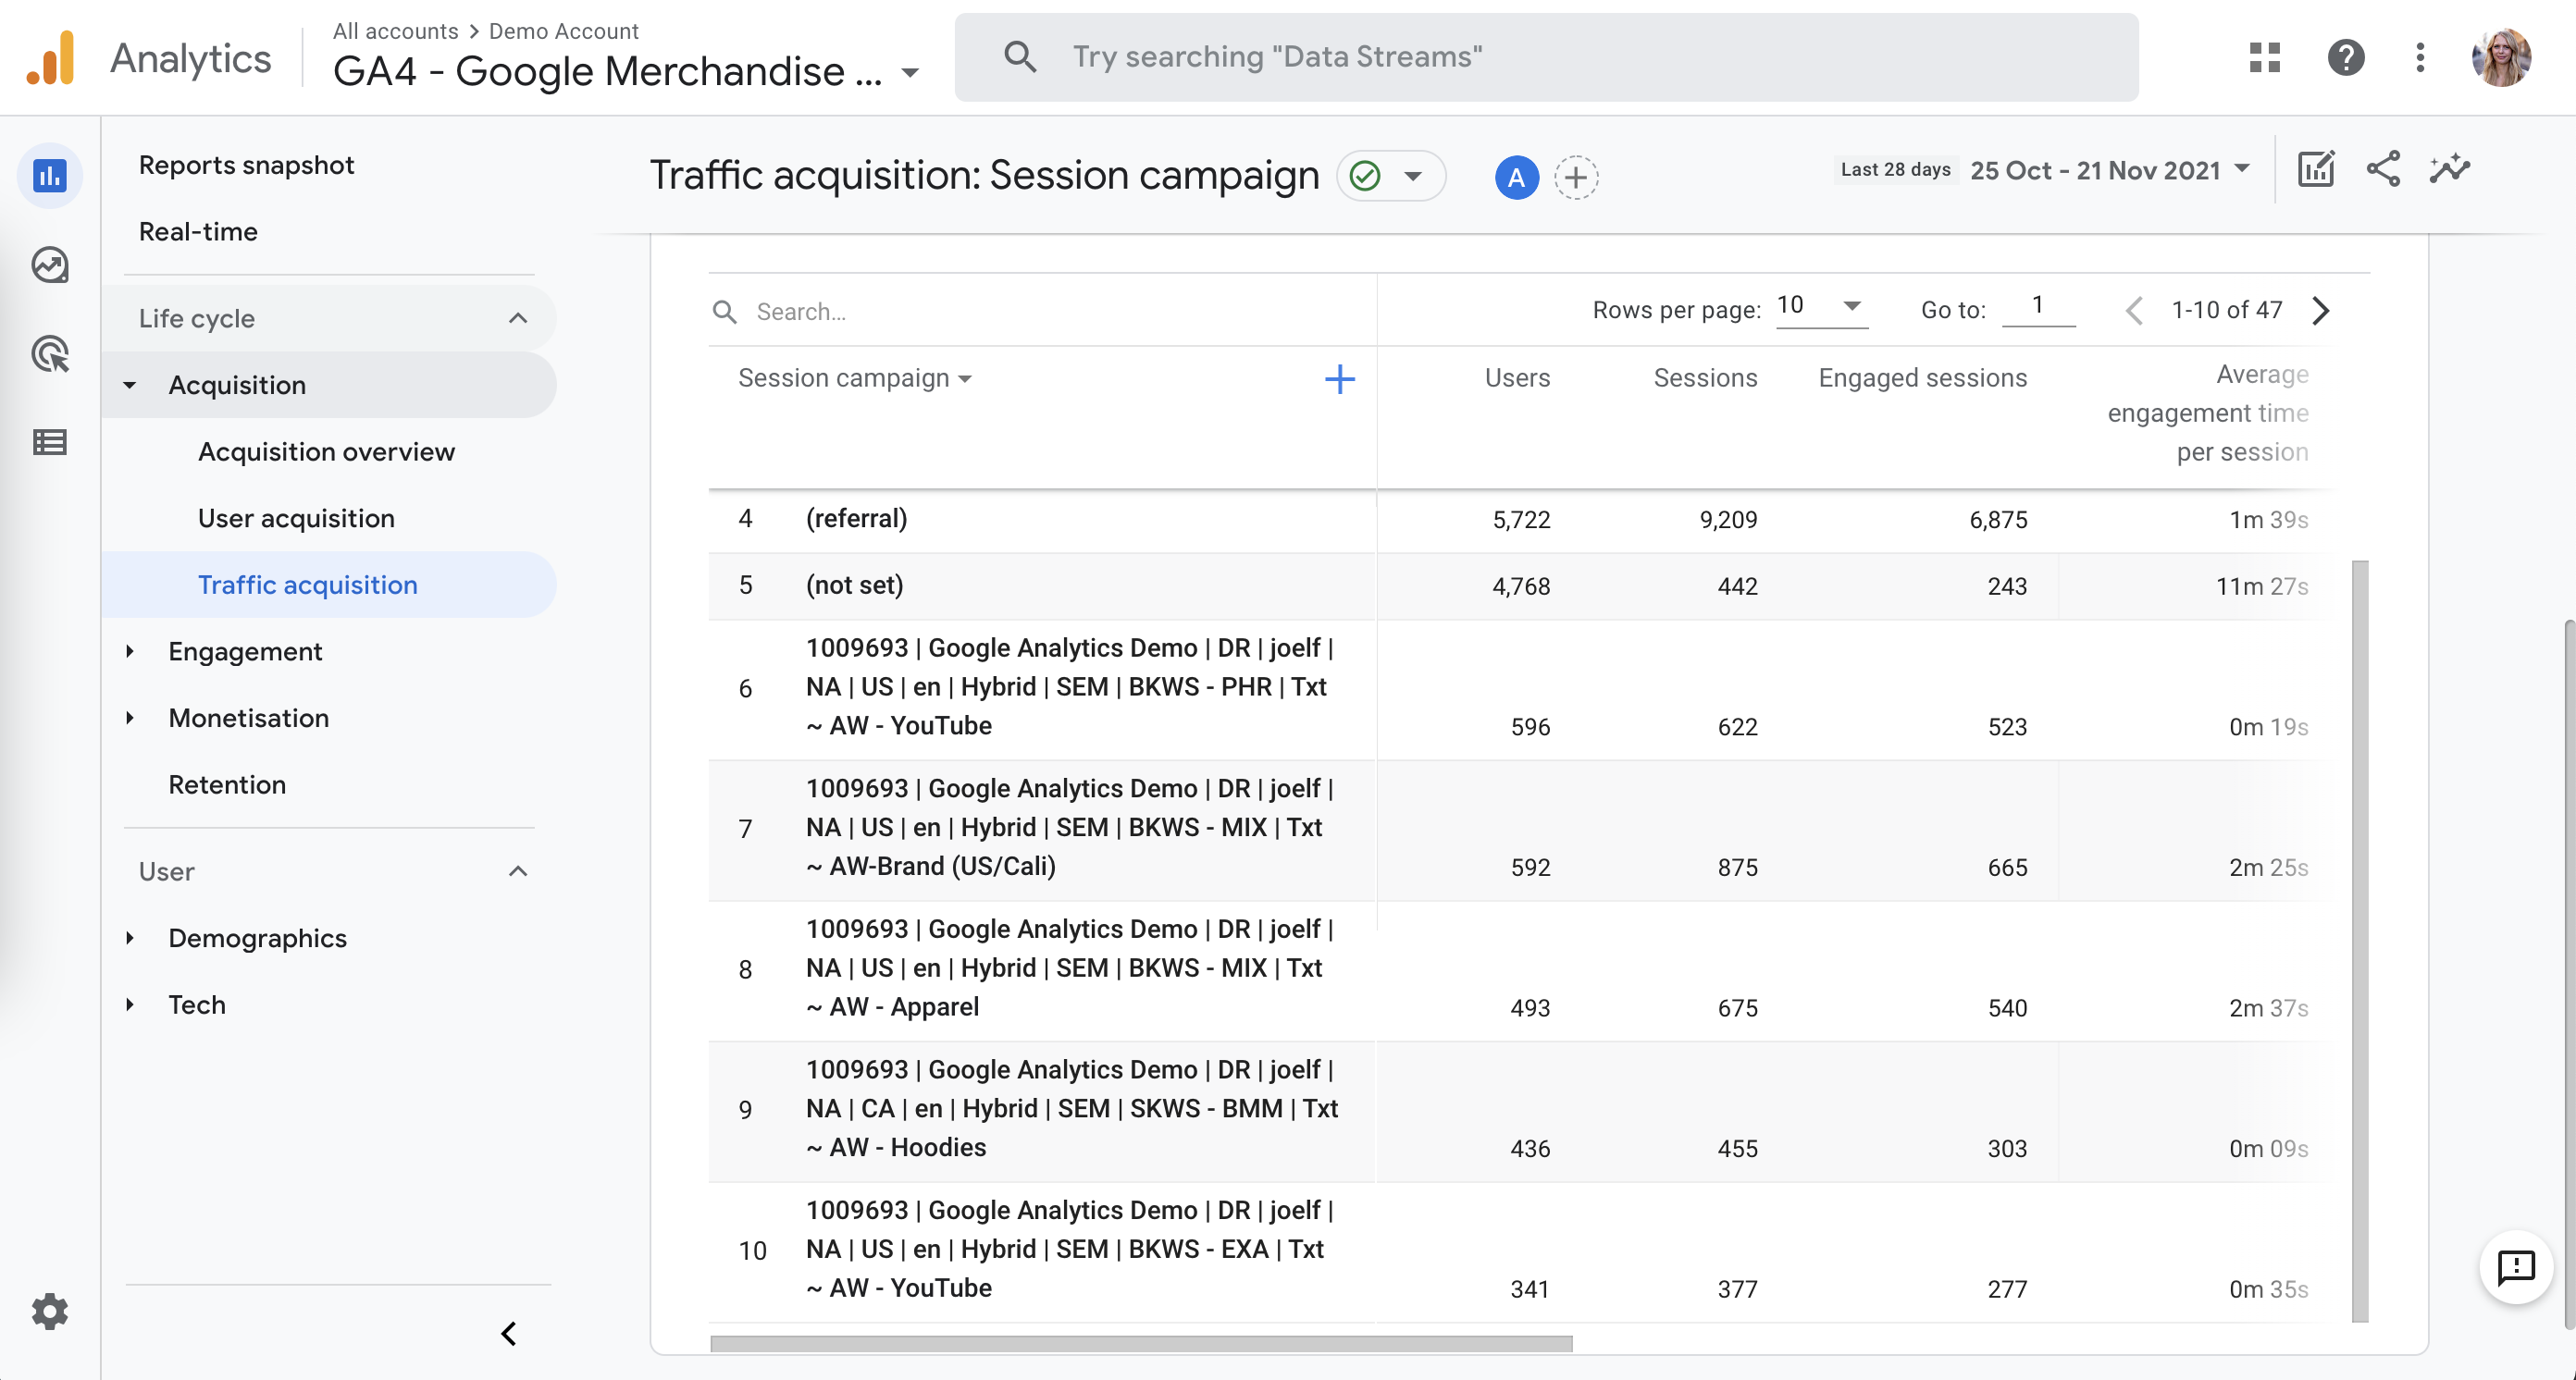Open the Retention report
Screen dimensions: 2576x1380
tap(227, 784)
